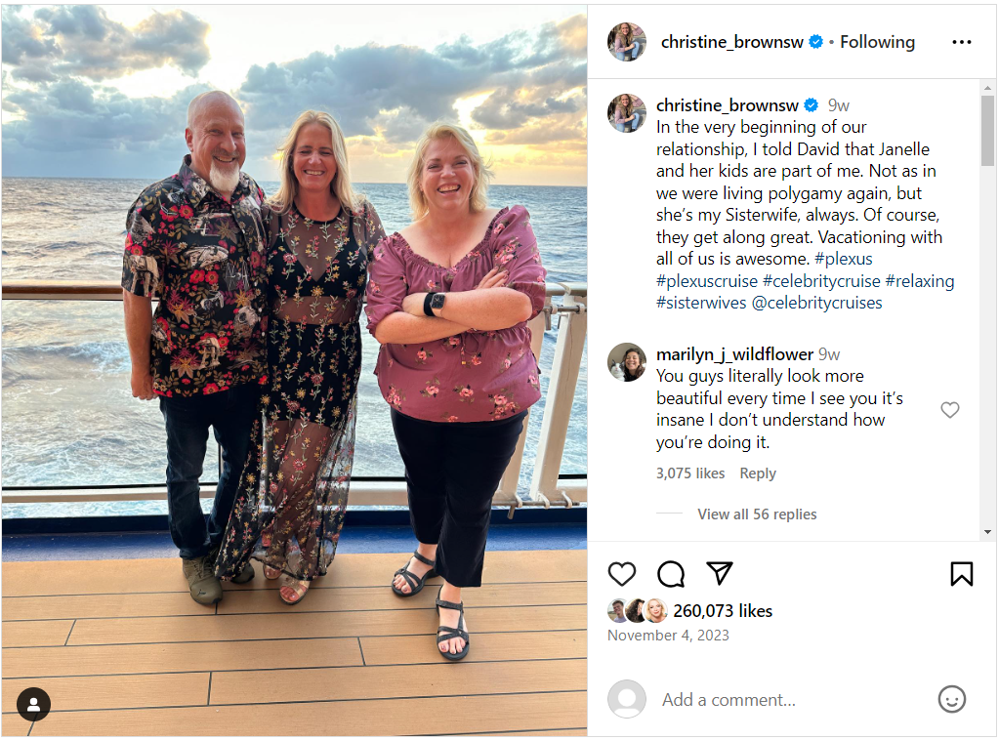Expand View all 56 replies

pos(757,514)
